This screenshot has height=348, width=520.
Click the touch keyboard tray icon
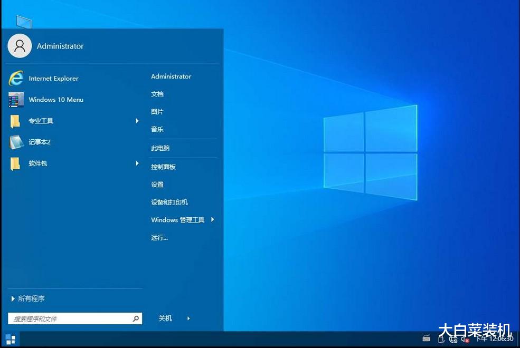point(427,338)
